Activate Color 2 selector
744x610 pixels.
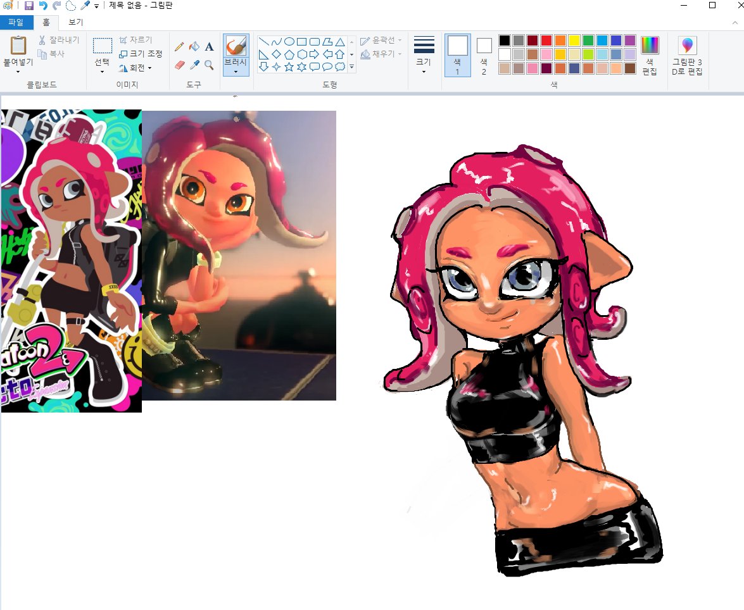point(484,56)
